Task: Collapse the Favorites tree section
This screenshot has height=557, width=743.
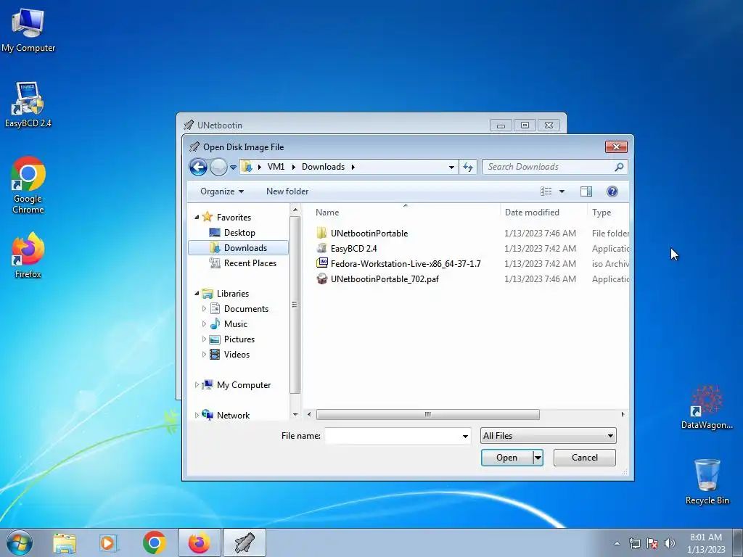Action: (x=197, y=217)
